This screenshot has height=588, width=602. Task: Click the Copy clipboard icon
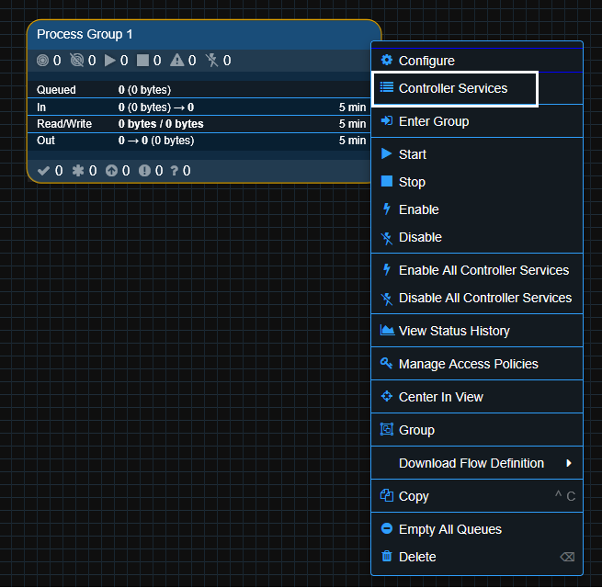[x=387, y=495]
